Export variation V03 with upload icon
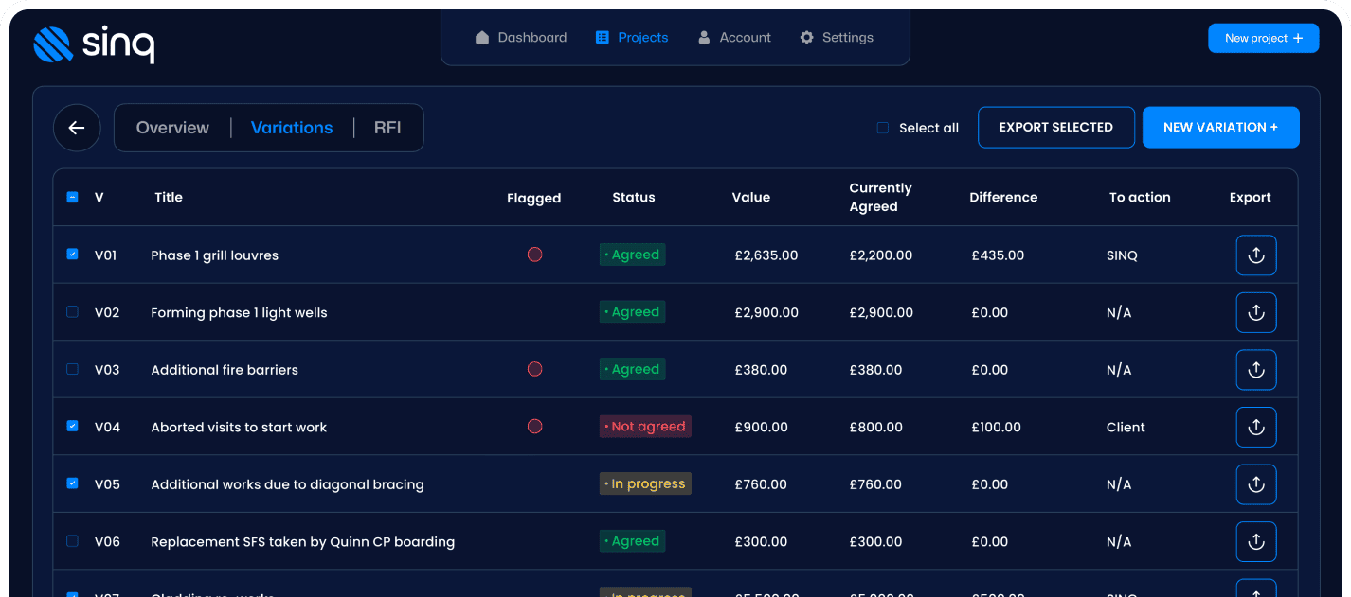1351x597 pixels. coord(1256,370)
